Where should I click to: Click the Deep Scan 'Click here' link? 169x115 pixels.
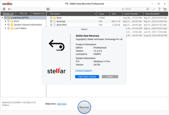click(62, 104)
